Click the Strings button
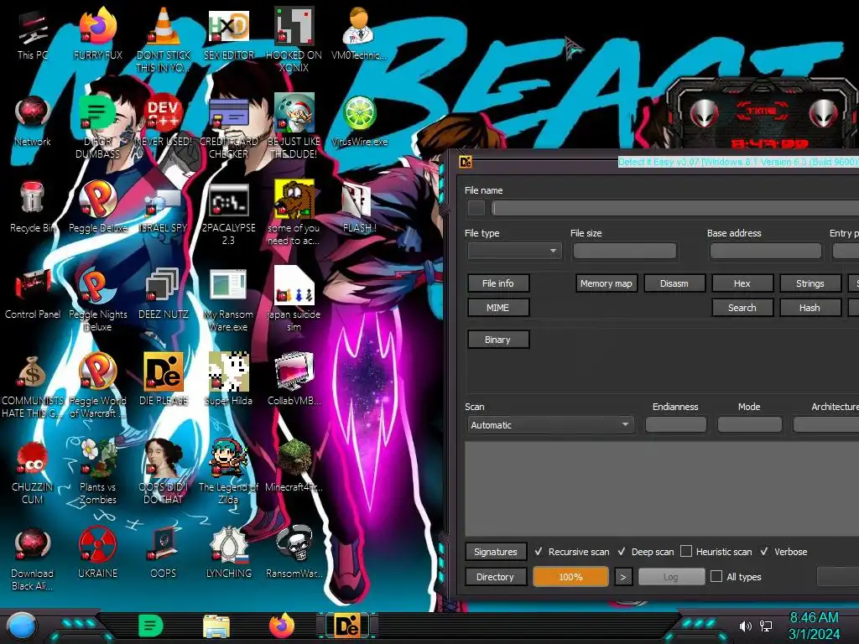Screen dimensions: 859x644 (810, 283)
